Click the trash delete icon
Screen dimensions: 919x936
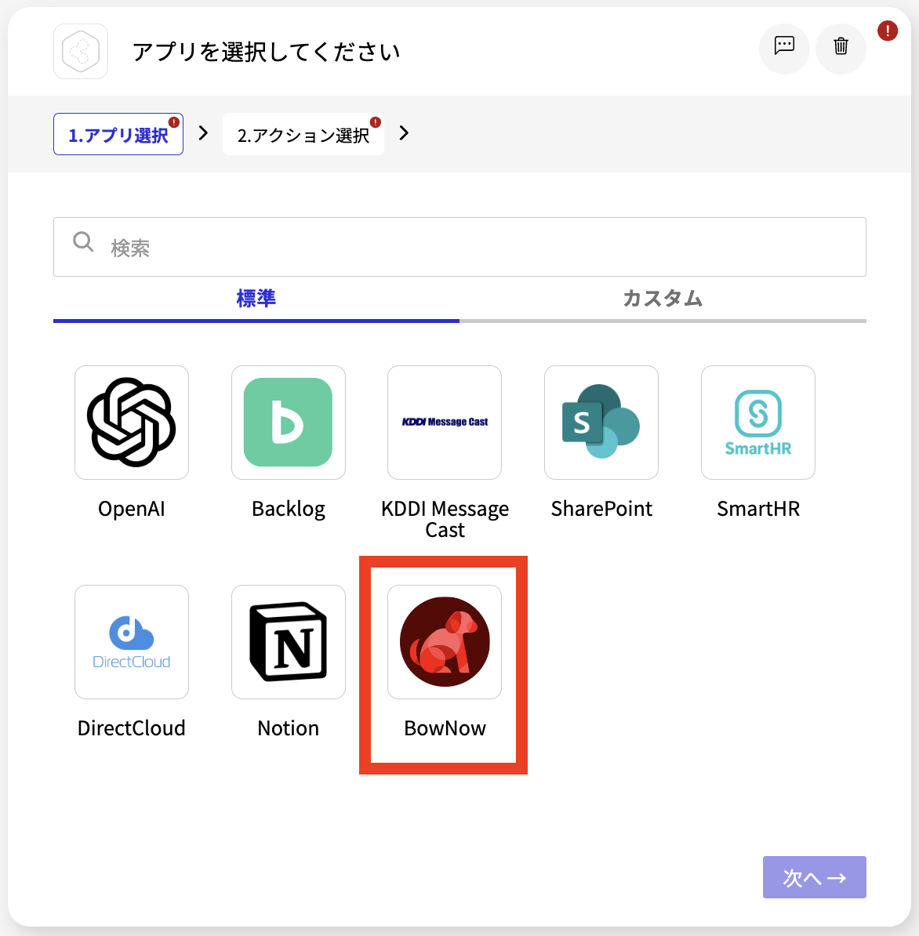(x=841, y=46)
